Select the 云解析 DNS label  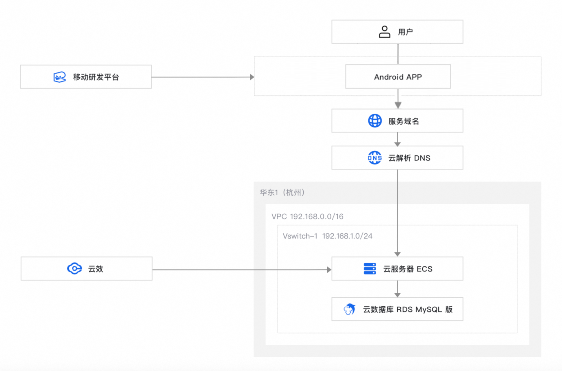coord(409,158)
